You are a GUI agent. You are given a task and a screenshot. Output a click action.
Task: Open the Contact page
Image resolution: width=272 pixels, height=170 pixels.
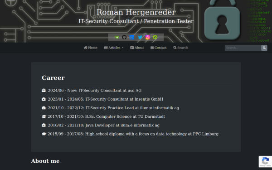(159, 48)
